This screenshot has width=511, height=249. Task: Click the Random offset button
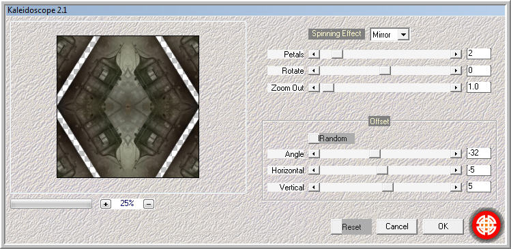(x=332, y=138)
